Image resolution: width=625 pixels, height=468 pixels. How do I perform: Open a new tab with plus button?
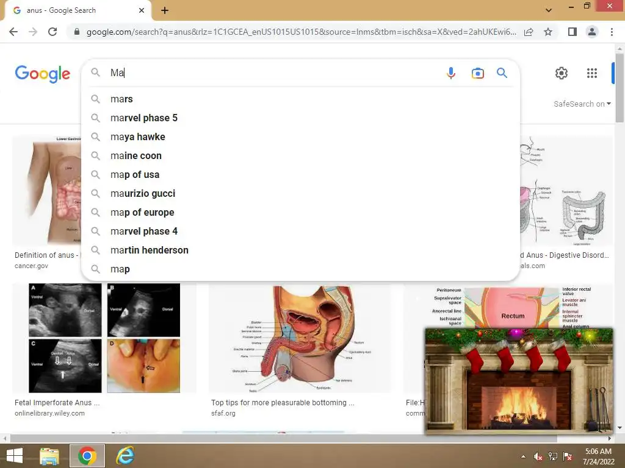(x=165, y=10)
